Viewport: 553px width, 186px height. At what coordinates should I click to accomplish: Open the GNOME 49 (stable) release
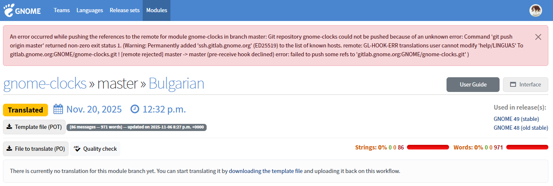pyautogui.click(x=516, y=119)
